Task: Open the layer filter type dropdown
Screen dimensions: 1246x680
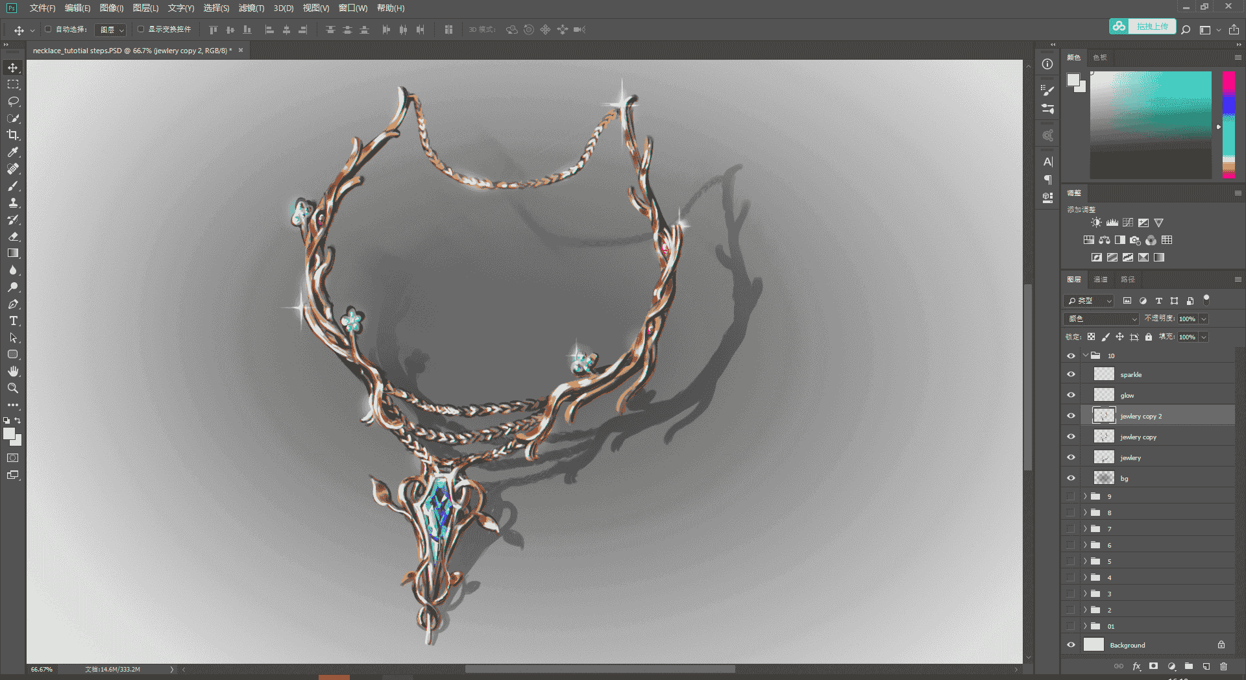Action: pos(1089,300)
